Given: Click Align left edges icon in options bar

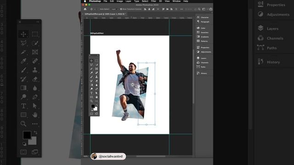Looking at the screenshot, I should click(145, 9).
